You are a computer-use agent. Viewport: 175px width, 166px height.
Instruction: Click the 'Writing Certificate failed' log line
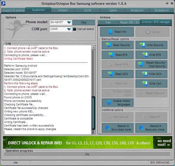click(18, 59)
